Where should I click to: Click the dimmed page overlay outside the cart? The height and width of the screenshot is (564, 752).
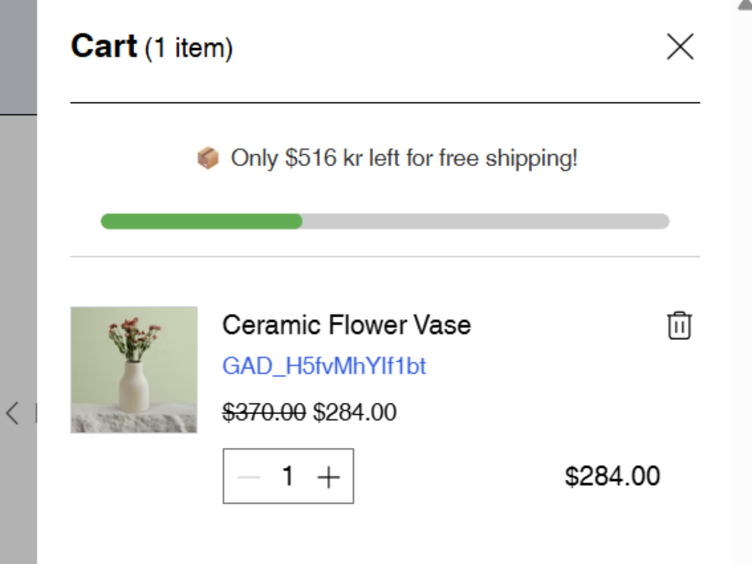(17, 250)
